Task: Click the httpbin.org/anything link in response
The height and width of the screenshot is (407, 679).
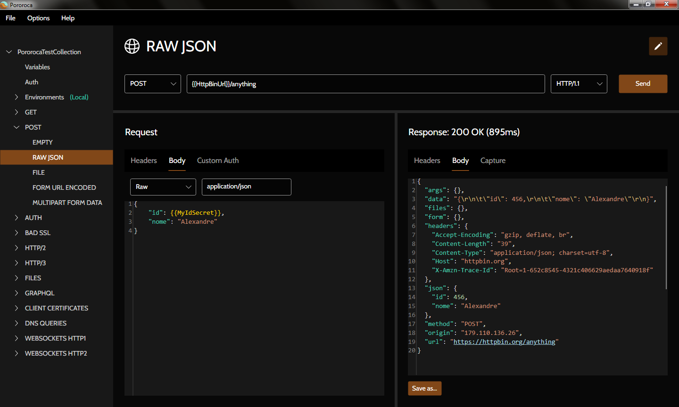Action: pos(504,342)
